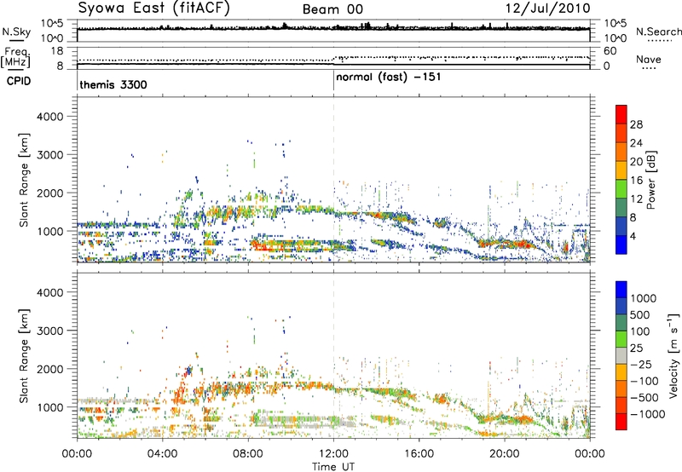The height and width of the screenshot is (472, 682).
Task: Click the '60' tick on Nave axis
Action: click(610, 51)
